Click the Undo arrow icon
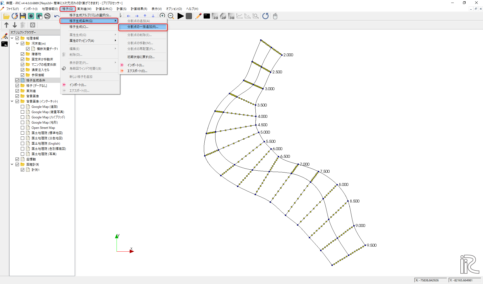Image resolution: width=483 pixels, height=284 pixels. click(x=57, y=16)
